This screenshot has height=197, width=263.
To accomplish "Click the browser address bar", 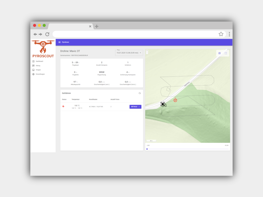I will click(135, 34).
